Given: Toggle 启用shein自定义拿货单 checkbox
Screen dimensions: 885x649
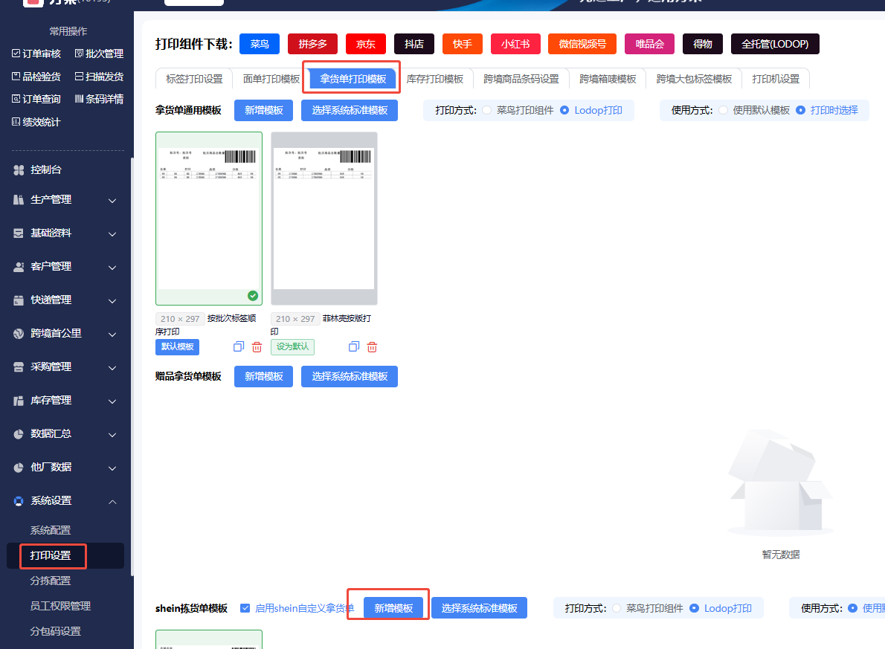Looking at the screenshot, I should 245,608.
